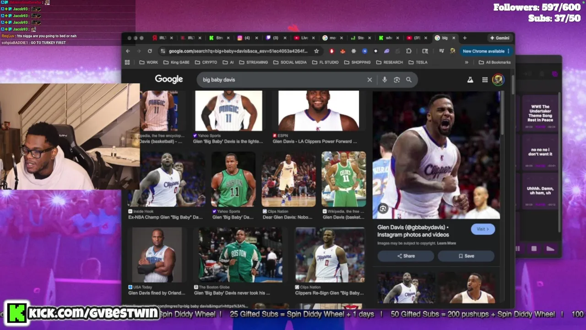Open the Learn More copyright link
This screenshot has height=330, width=586.
coord(446,243)
